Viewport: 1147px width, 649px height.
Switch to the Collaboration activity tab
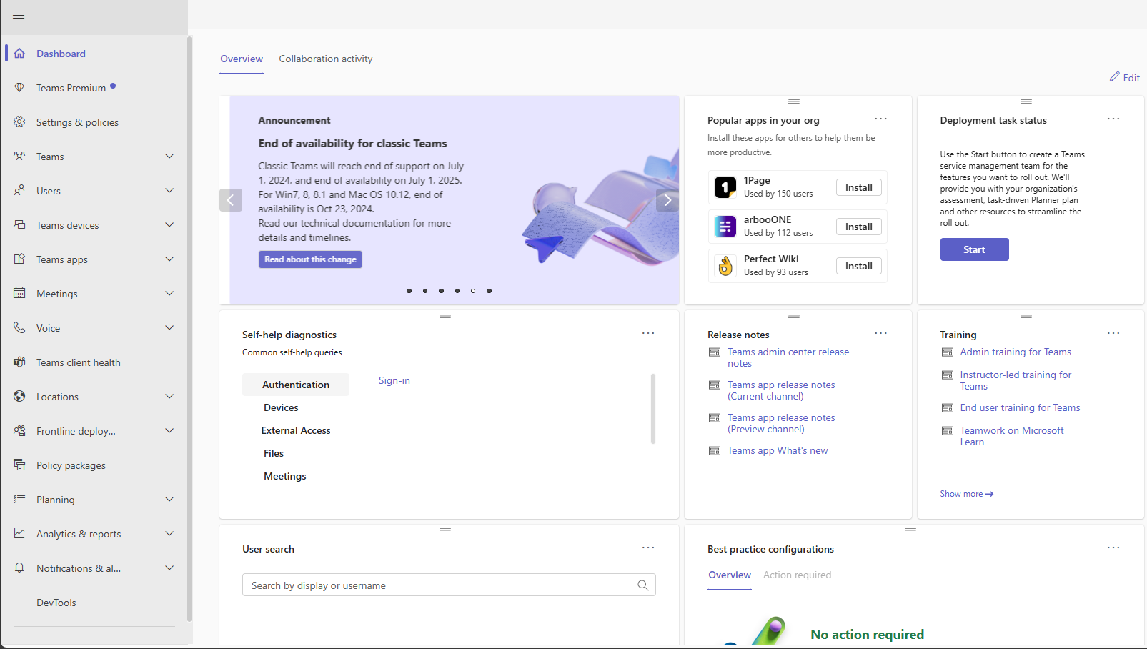tap(326, 59)
